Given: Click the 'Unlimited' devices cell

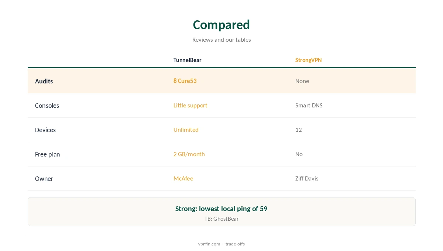Looking at the screenshot, I should point(186,130).
